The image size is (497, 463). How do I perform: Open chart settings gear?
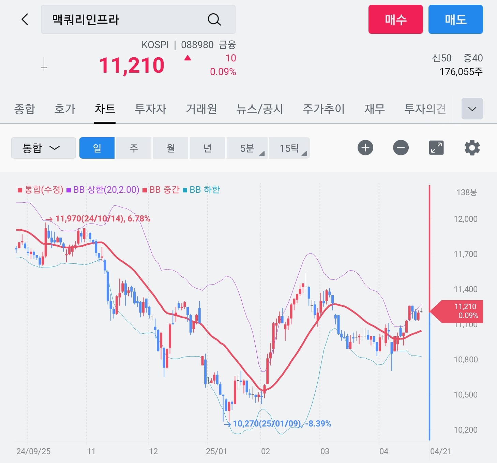pyautogui.click(x=472, y=148)
